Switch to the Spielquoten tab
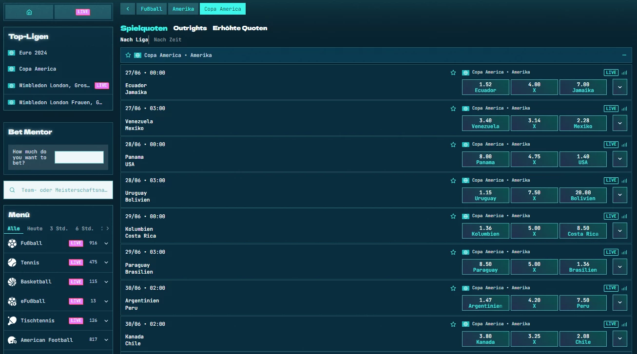This screenshot has width=637, height=354. pyautogui.click(x=144, y=28)
